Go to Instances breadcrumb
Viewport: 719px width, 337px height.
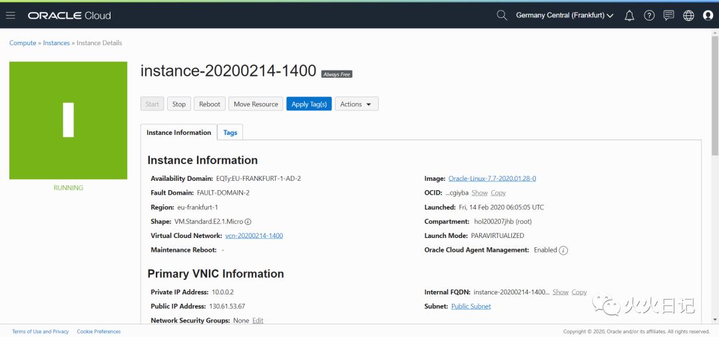[57, 43]
